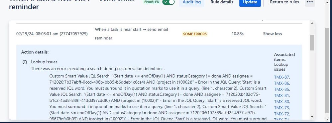This screenshot has height=123, width=332.
Task: Click the blue Update button
Action: [x=250, y=2]
